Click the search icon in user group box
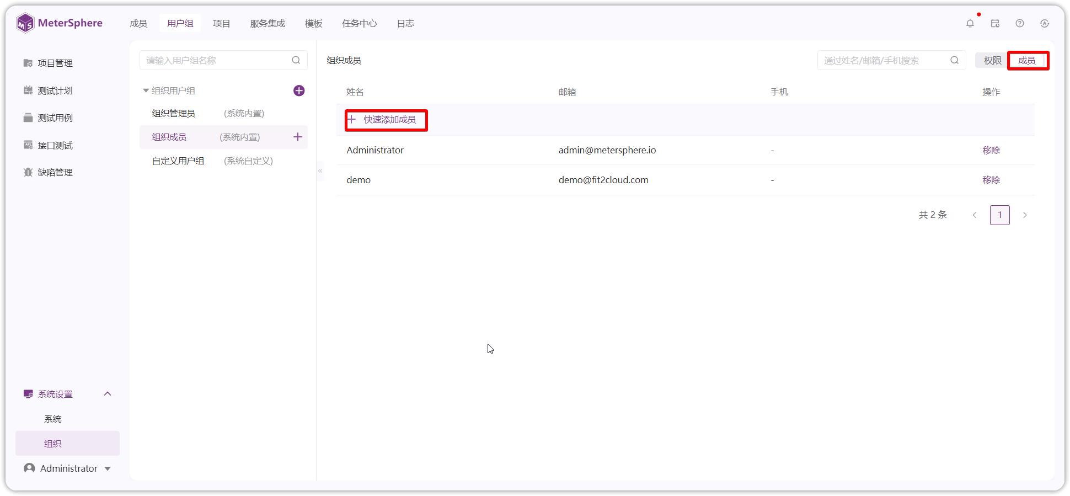The image size is (1070, 496). coord(296,60)
